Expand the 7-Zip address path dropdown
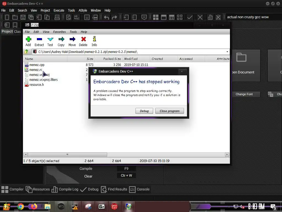The image size is (282, 212). pos(227,52)
